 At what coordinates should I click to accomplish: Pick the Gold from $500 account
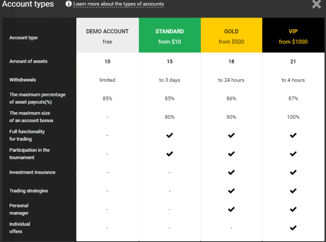click(231, 35)
